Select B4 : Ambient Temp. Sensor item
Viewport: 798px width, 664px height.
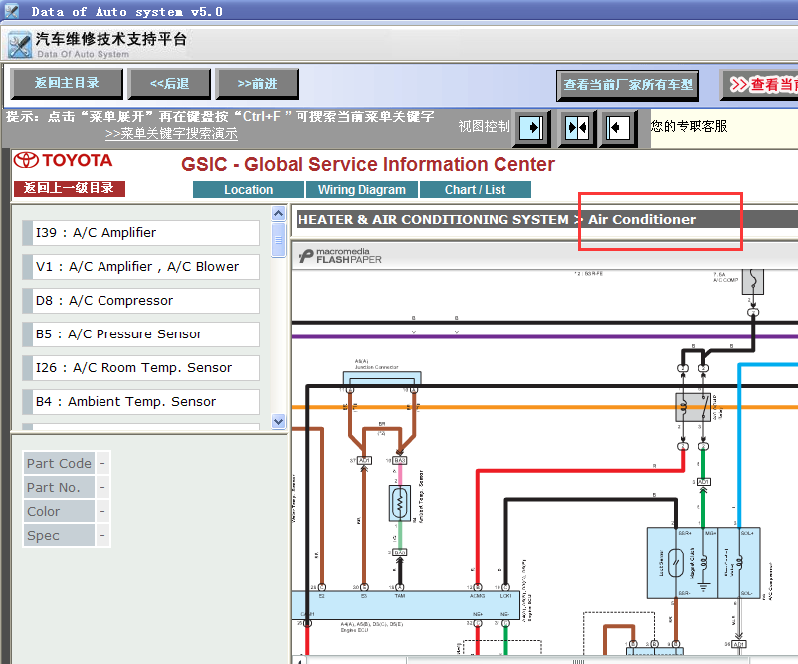tap(141, 402)
